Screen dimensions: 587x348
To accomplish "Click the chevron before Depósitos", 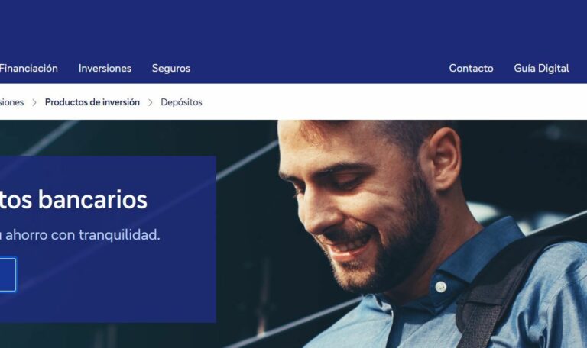I will coord(151,102).
